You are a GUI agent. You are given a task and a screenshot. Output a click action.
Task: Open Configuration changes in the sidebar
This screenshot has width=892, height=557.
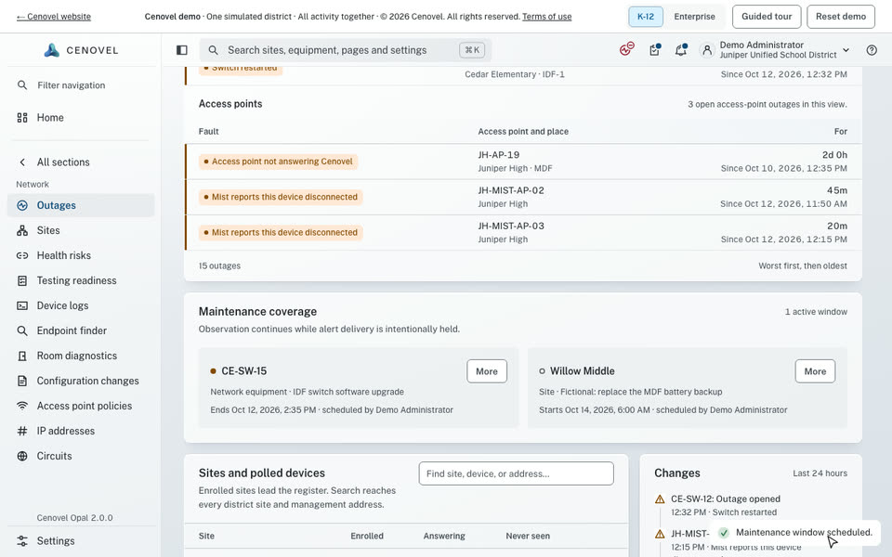[x=81, y=381]
